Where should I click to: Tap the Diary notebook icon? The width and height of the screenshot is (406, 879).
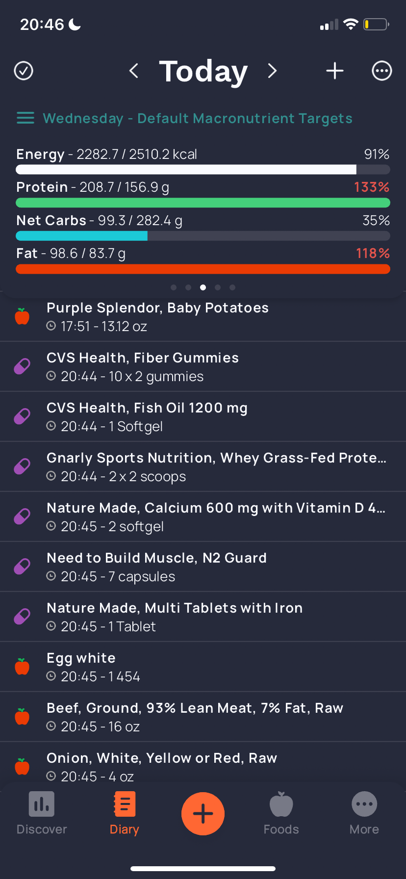click(x=125, y=805)
